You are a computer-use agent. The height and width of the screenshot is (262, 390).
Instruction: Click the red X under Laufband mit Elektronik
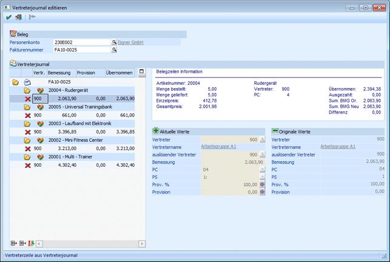click(x=27, y=131)
